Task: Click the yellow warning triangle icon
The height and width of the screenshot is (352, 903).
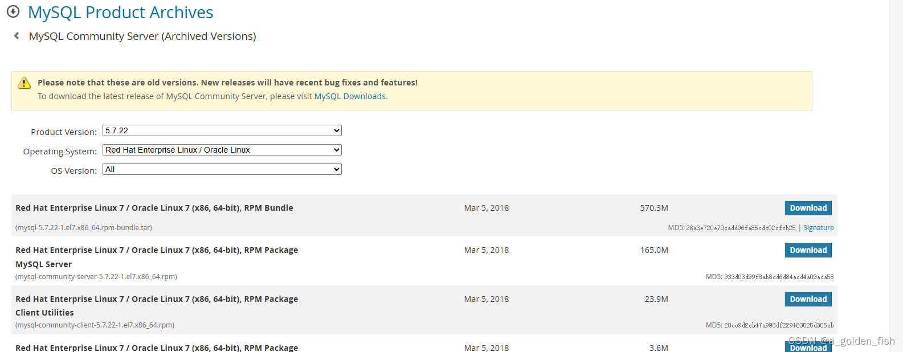Action: click(24, 83)
